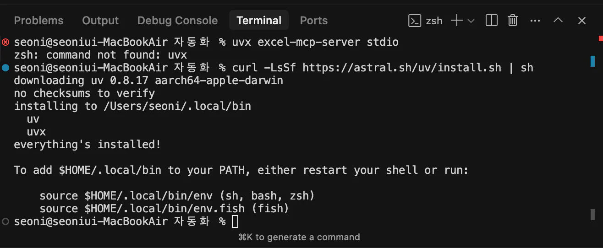Select the Debug Console tab
Image resolution: width=603 pixels, height=248 pixels.
click(x=177, y=21)
